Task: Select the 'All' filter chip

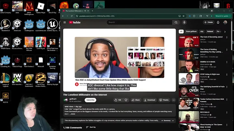Action: 181,31
